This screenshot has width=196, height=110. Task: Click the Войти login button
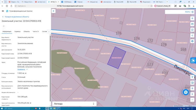click(189, 12)
